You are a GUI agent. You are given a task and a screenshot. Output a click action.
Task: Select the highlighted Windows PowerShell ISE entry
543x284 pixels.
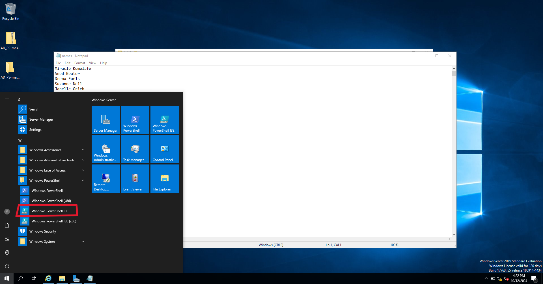(x=50, y=211)
